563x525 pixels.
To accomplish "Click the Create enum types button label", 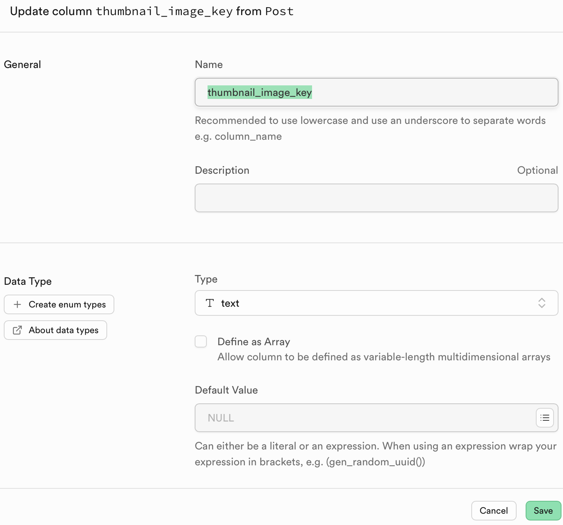I will coord(67,304).
